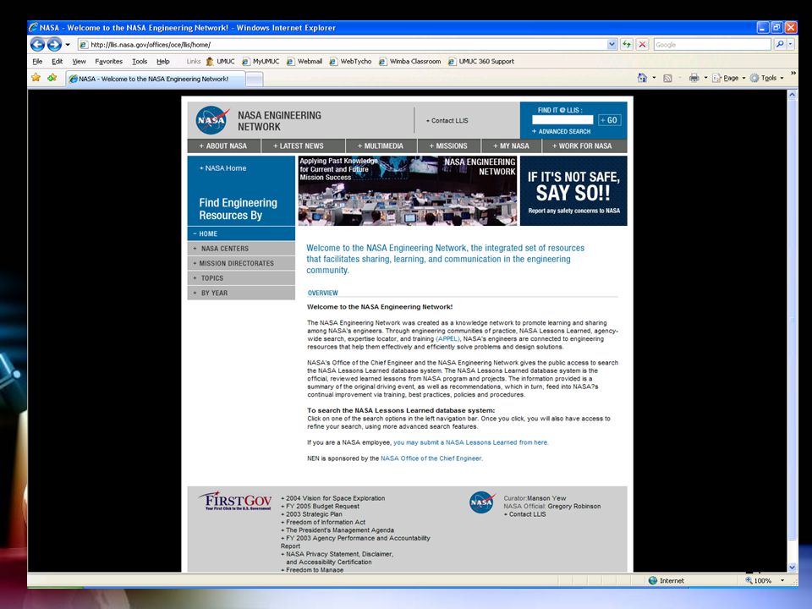Click the browser Forward arrow button
Screen dimensions: 812x609
54,45
